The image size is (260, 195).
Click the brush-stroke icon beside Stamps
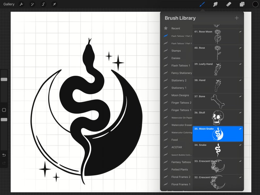(x=166, y=50)
